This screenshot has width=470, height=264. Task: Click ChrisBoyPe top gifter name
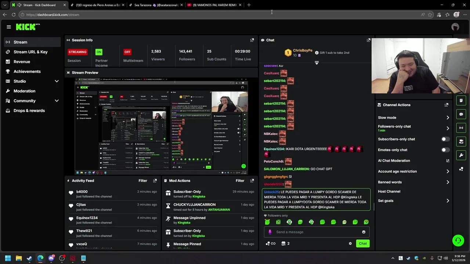point(303,50)
